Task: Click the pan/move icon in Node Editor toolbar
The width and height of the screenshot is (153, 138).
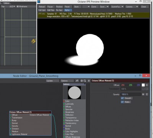Action: (81, 81)
